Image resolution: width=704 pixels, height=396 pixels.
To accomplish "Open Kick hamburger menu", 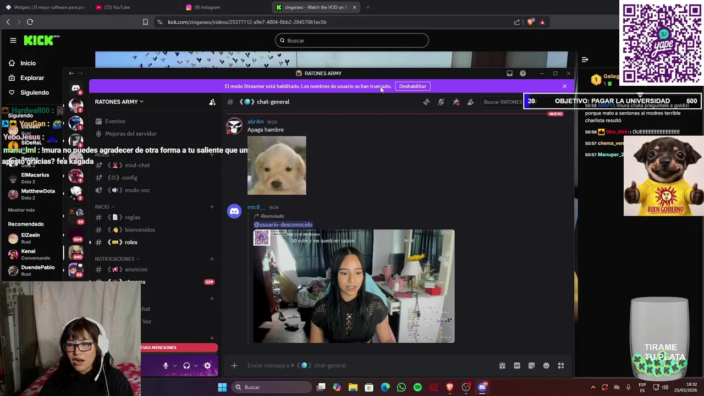I will pos(13,40).
